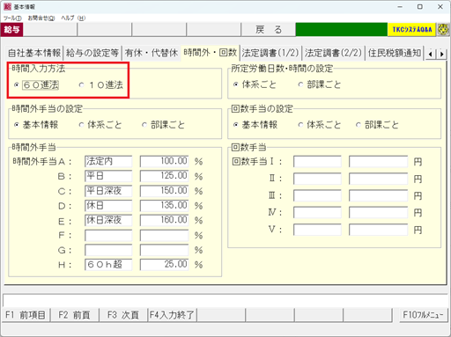
Task: Open the ツール menu
Action: pos(12,18)
